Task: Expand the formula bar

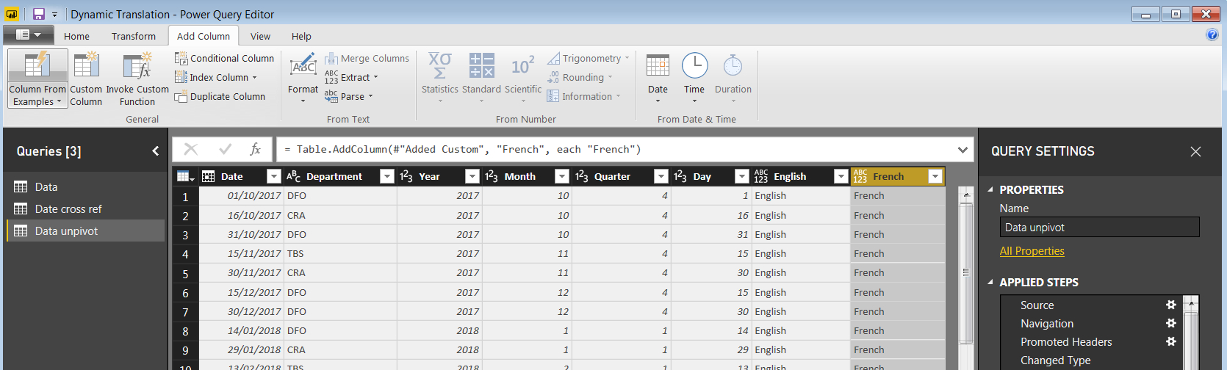Action: [962, 150]
